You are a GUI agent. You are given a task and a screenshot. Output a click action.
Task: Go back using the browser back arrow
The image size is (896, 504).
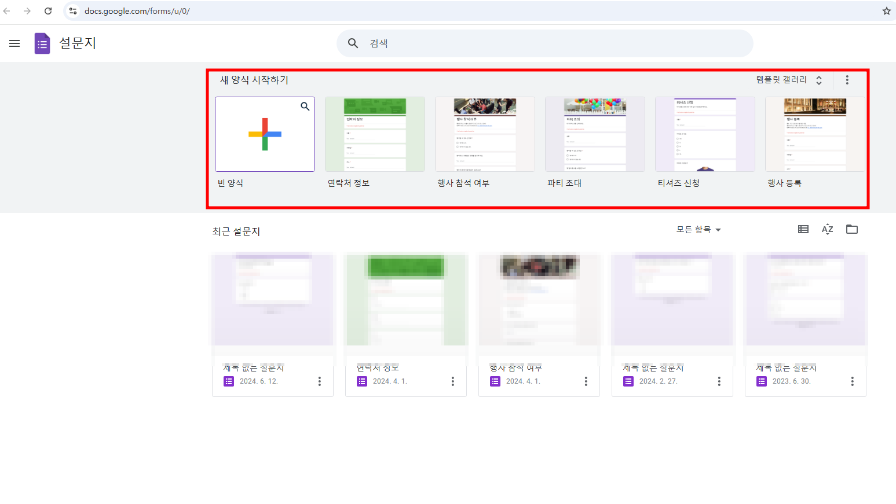pyautogui.click(x=6, y=10)
